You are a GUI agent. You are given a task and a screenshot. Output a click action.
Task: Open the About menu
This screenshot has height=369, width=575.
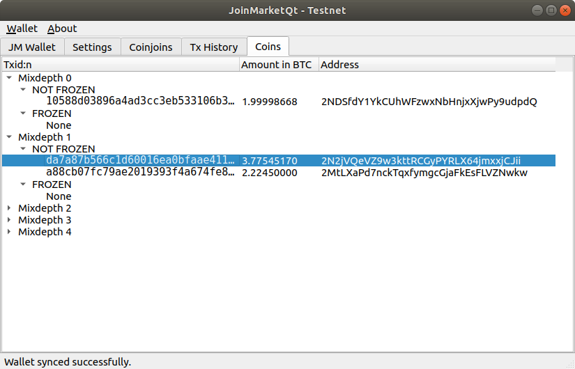click(62, 29)
